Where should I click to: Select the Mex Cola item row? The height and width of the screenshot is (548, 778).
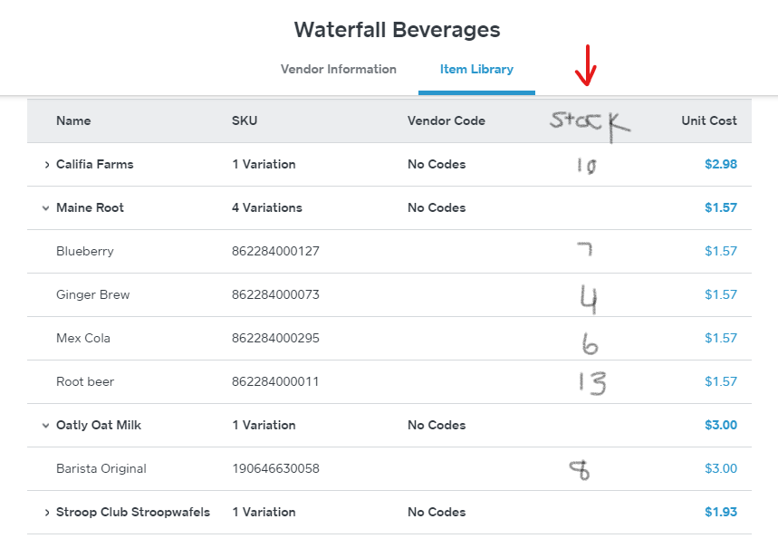[x=83, y=339]
